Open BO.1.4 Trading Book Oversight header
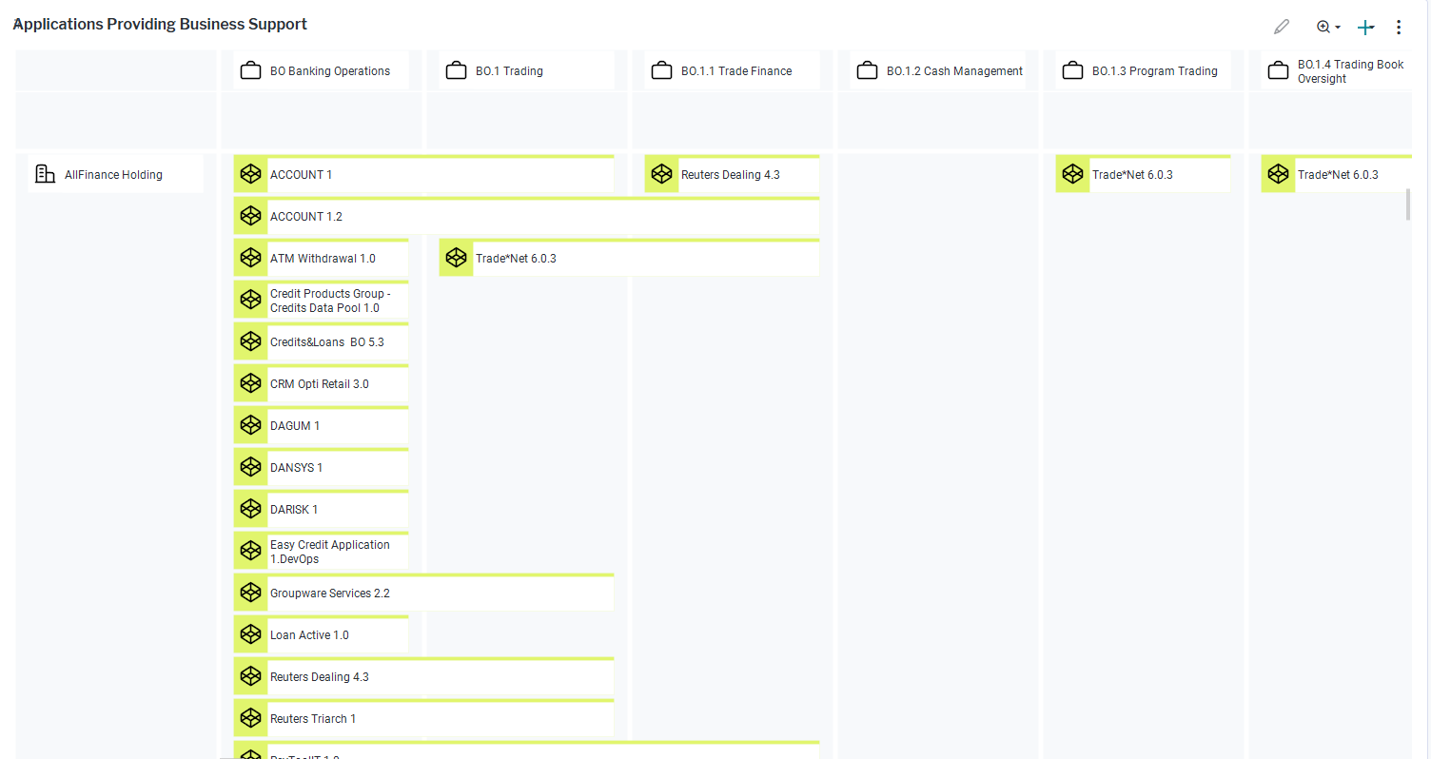 pyautogui.click(x=1349, y=71)
